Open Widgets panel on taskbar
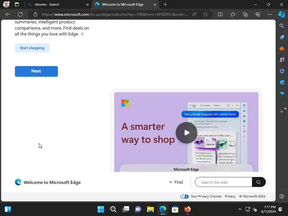 pos(8,209)
